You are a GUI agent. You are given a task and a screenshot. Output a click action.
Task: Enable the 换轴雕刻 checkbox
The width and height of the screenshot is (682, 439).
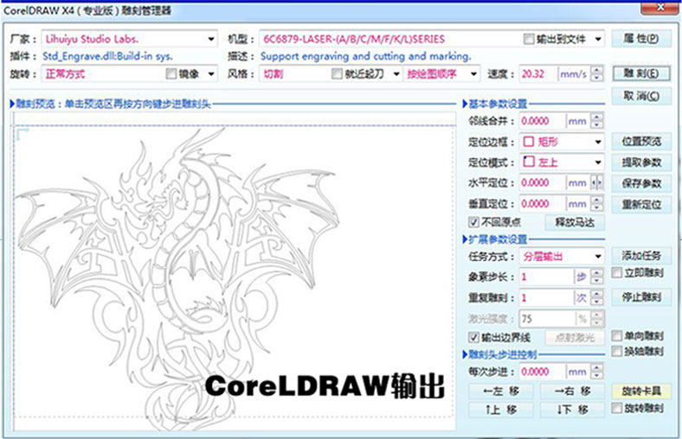(617, 351)
